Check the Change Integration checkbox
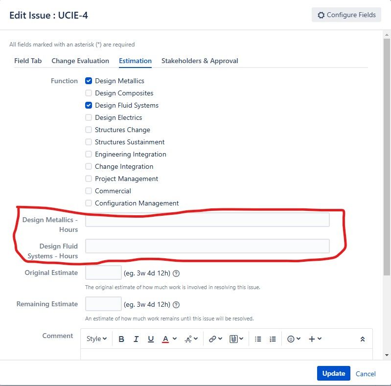 pyautogui.click(x=89, y=166)
